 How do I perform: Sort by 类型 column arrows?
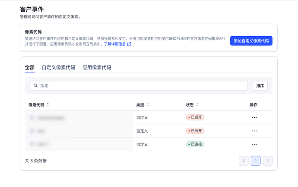[x=148, y=105]
